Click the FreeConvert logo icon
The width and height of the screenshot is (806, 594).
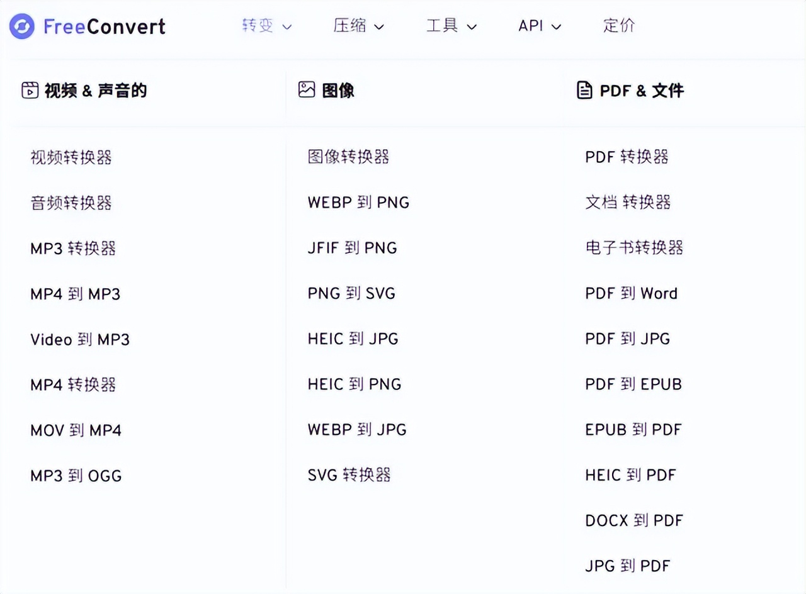click(22, 26)
